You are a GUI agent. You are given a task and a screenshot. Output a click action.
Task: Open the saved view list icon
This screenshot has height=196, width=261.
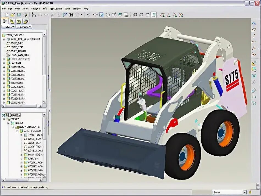coord(114,15)
